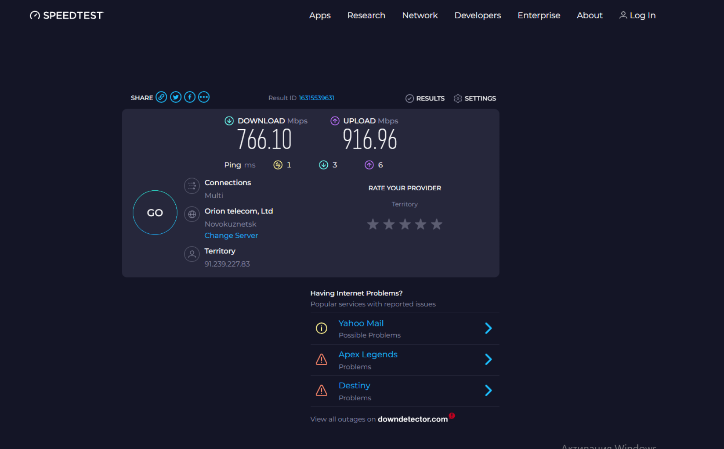Click the RATE YOUR PROVIDER heading

[x=405, y=188]
